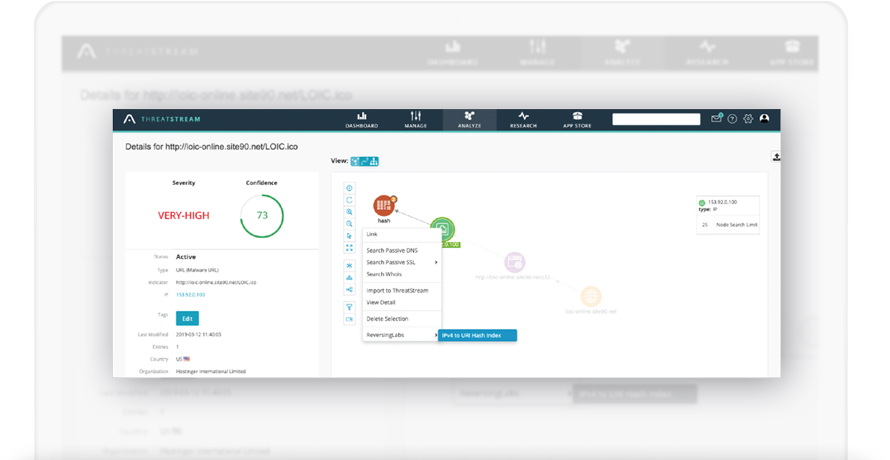Open the Dashboard section
Viewport: 890px width, 460px height.
(362, 120)
